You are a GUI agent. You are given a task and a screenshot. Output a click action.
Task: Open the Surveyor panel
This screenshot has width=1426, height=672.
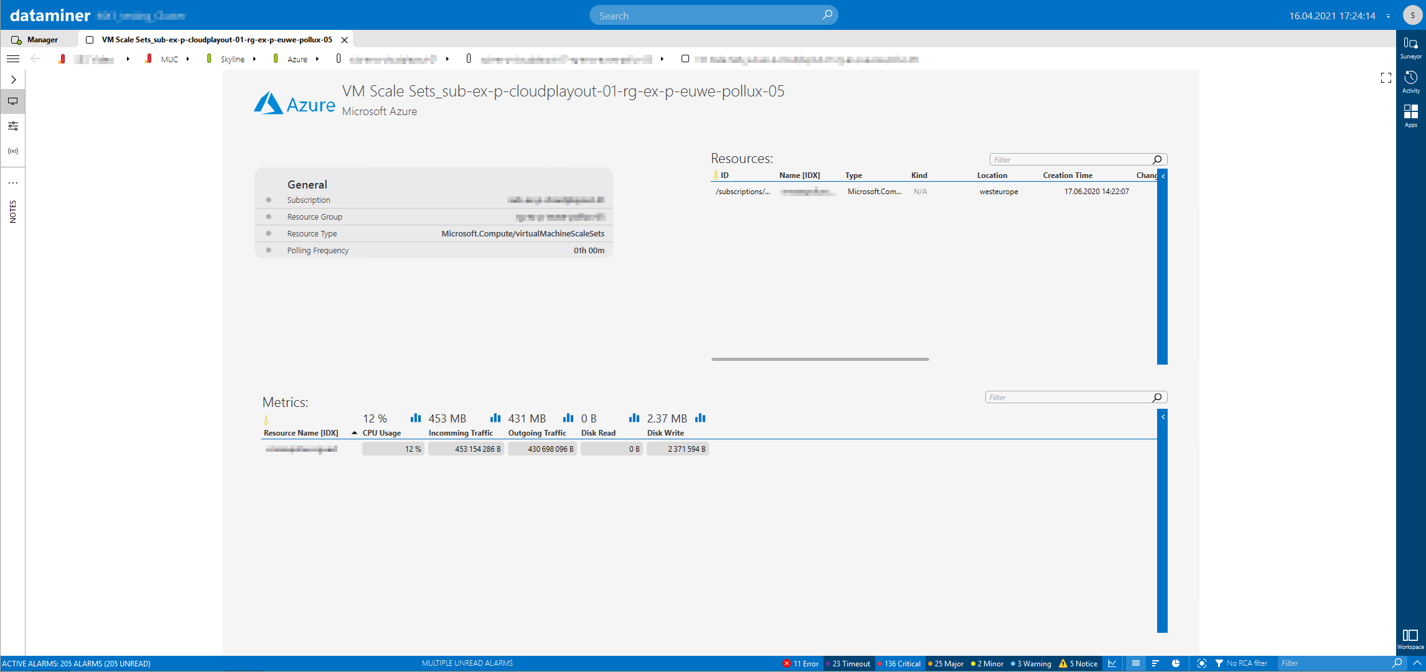[1410, 47]
